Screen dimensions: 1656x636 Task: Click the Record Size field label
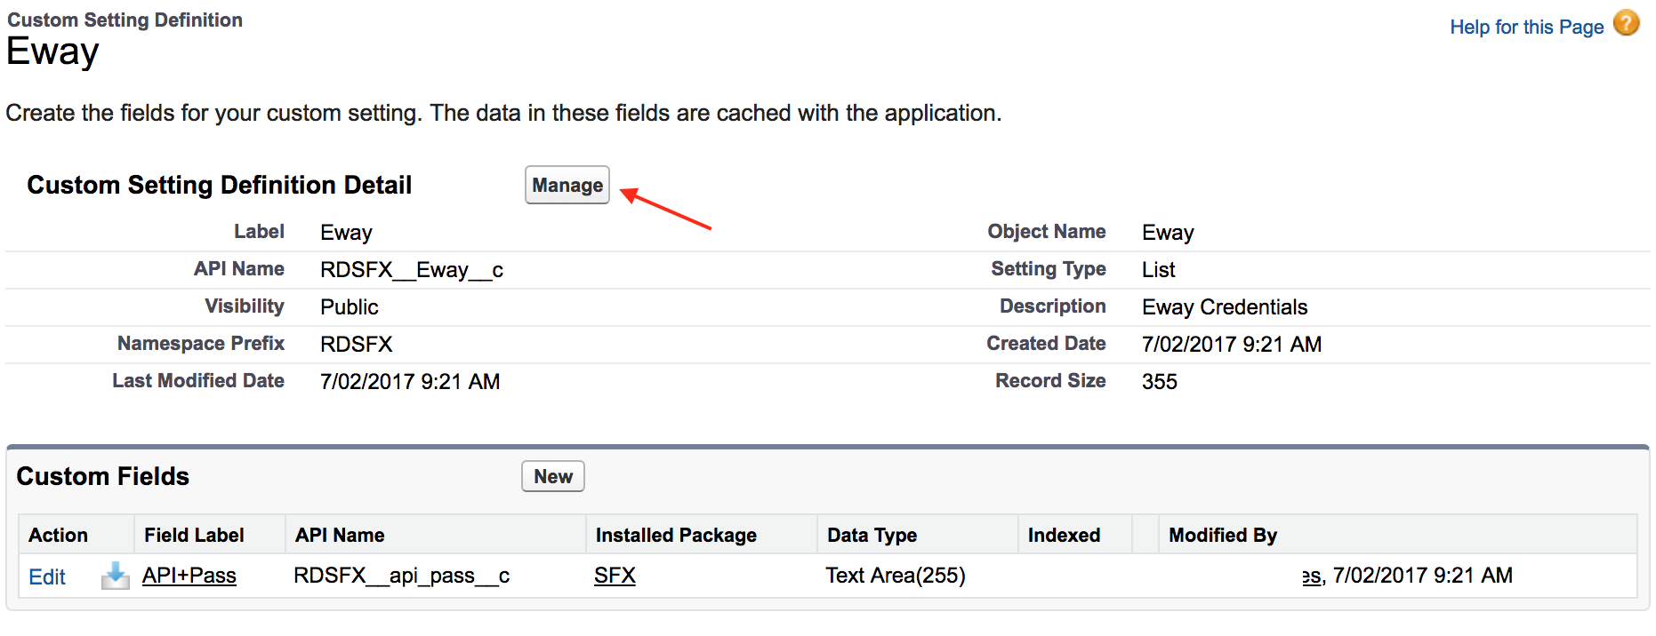click(x=1050, y=381)
